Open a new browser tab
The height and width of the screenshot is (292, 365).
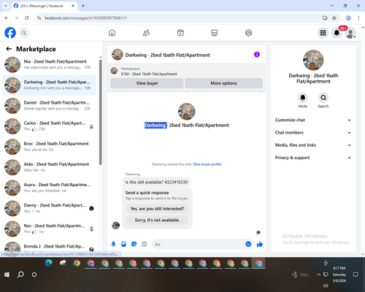83,6
